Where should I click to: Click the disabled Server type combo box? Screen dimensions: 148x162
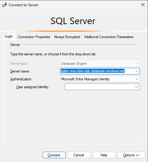(x=100, y=63)
